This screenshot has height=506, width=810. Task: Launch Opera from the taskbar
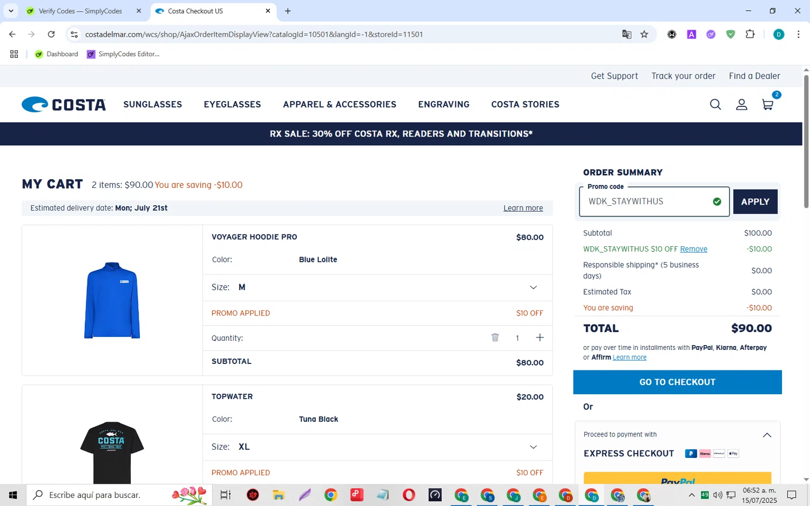409,495
